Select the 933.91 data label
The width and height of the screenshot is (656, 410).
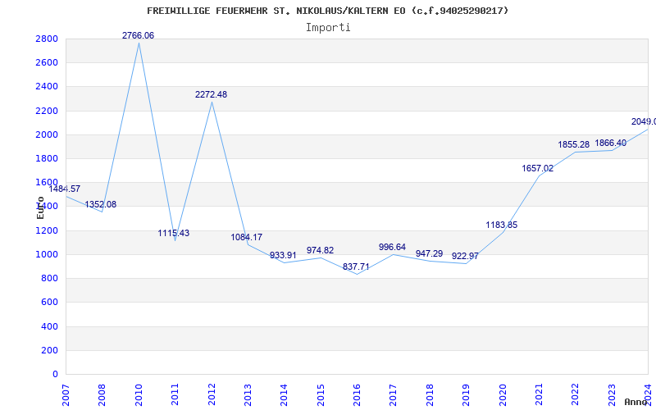point(283,255)
